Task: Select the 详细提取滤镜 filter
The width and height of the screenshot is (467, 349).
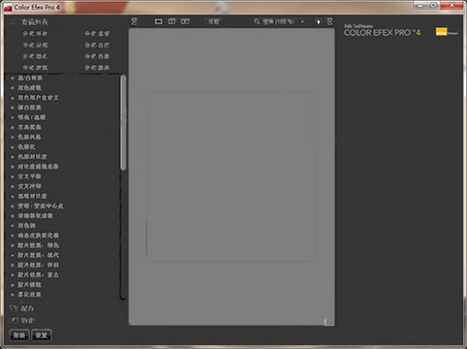Action: (x=35, y=216)
